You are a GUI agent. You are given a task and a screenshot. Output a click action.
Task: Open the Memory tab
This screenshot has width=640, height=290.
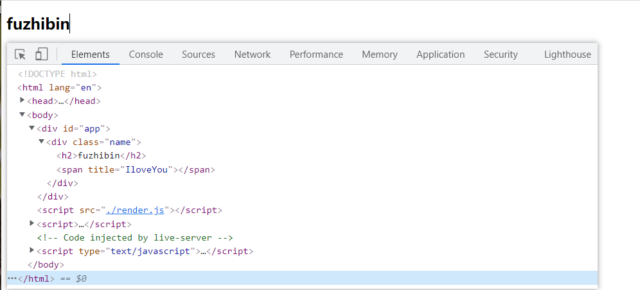tap(380, 55)
